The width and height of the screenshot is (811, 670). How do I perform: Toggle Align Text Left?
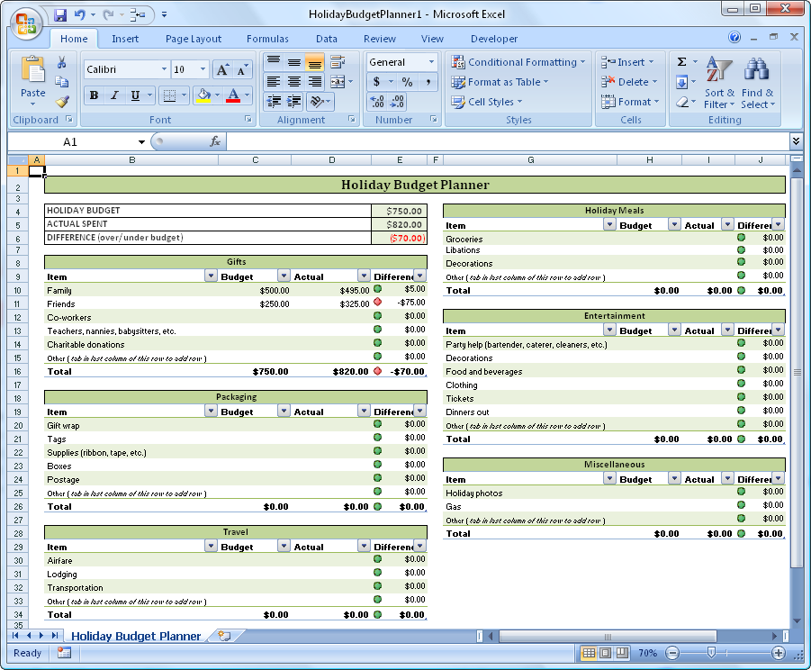click(274, 82)
